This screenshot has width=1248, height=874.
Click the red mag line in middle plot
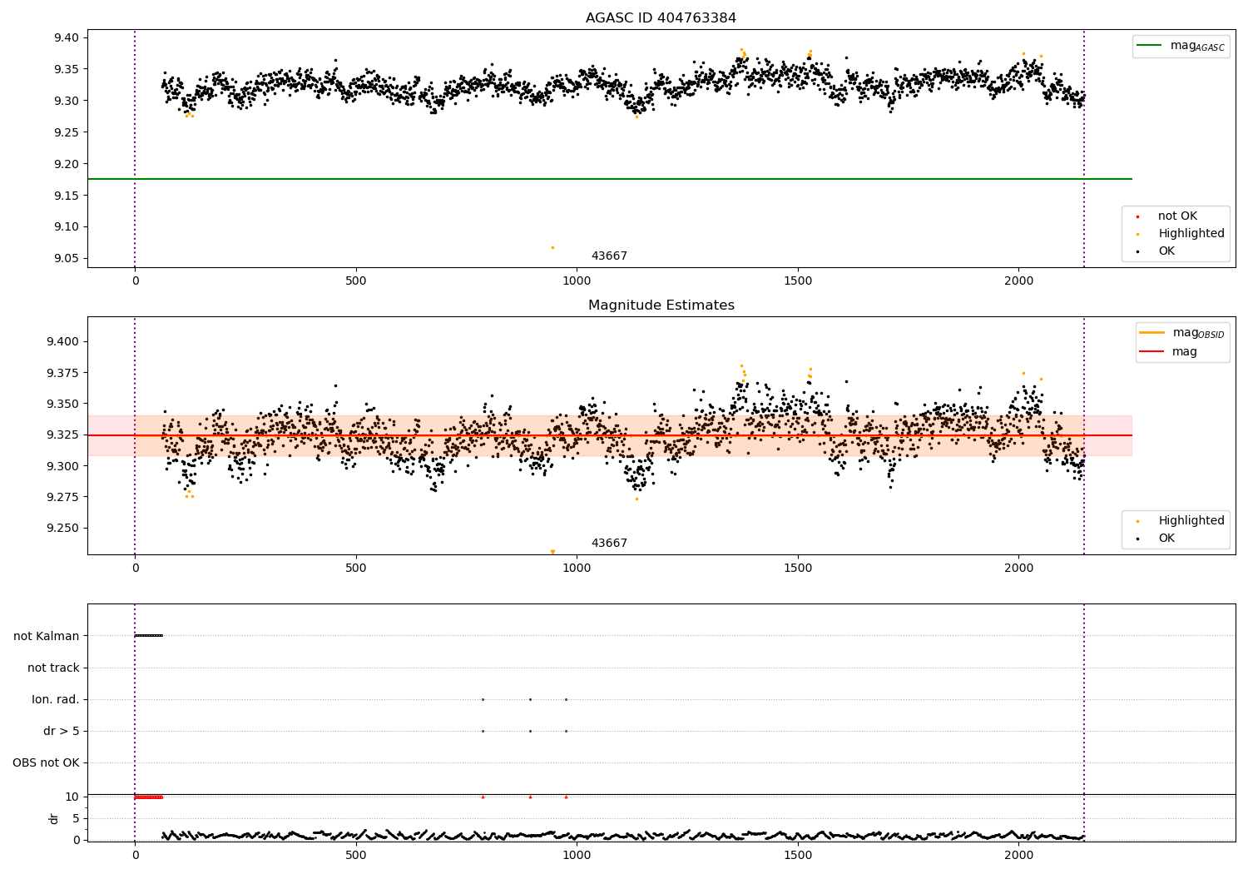609,435
